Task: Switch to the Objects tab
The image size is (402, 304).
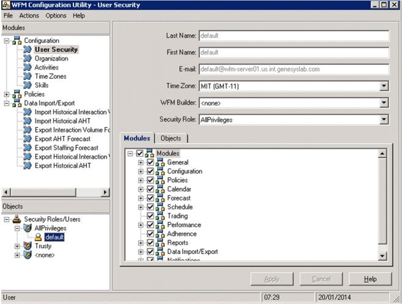Action: click(170, 139)
